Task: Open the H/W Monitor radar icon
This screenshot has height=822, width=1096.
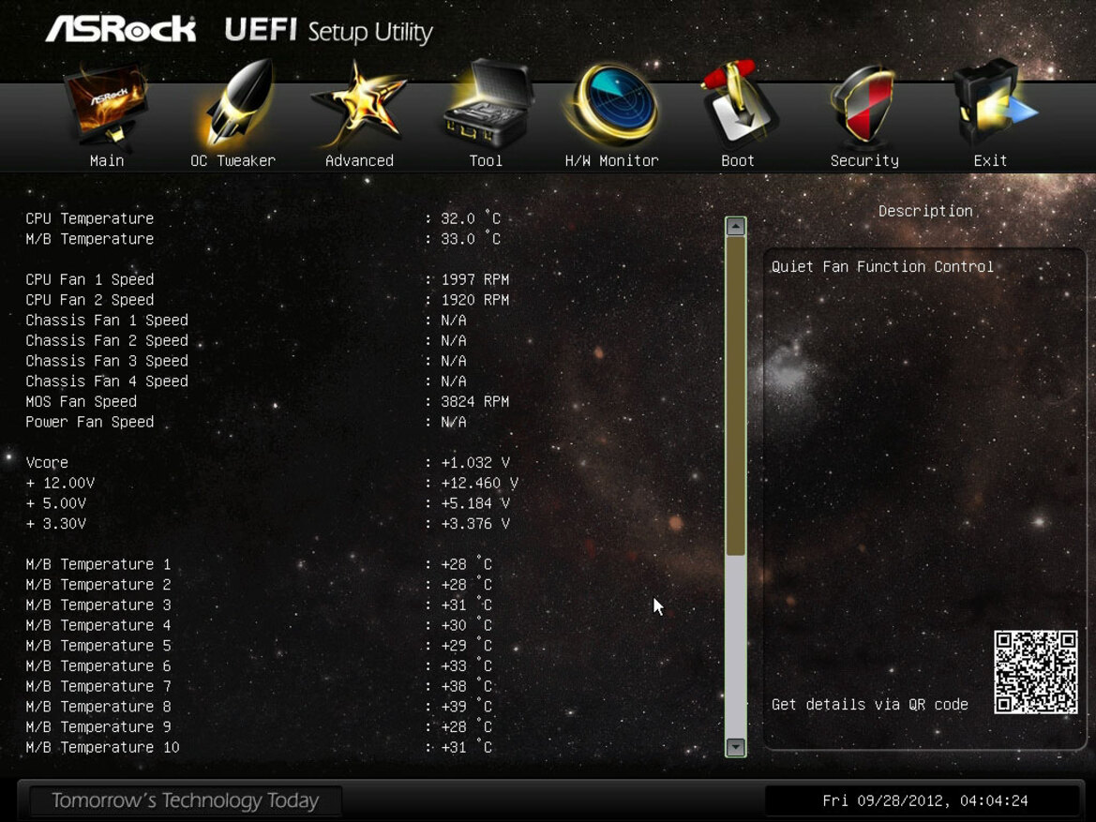Action: [x=611, y=103]
